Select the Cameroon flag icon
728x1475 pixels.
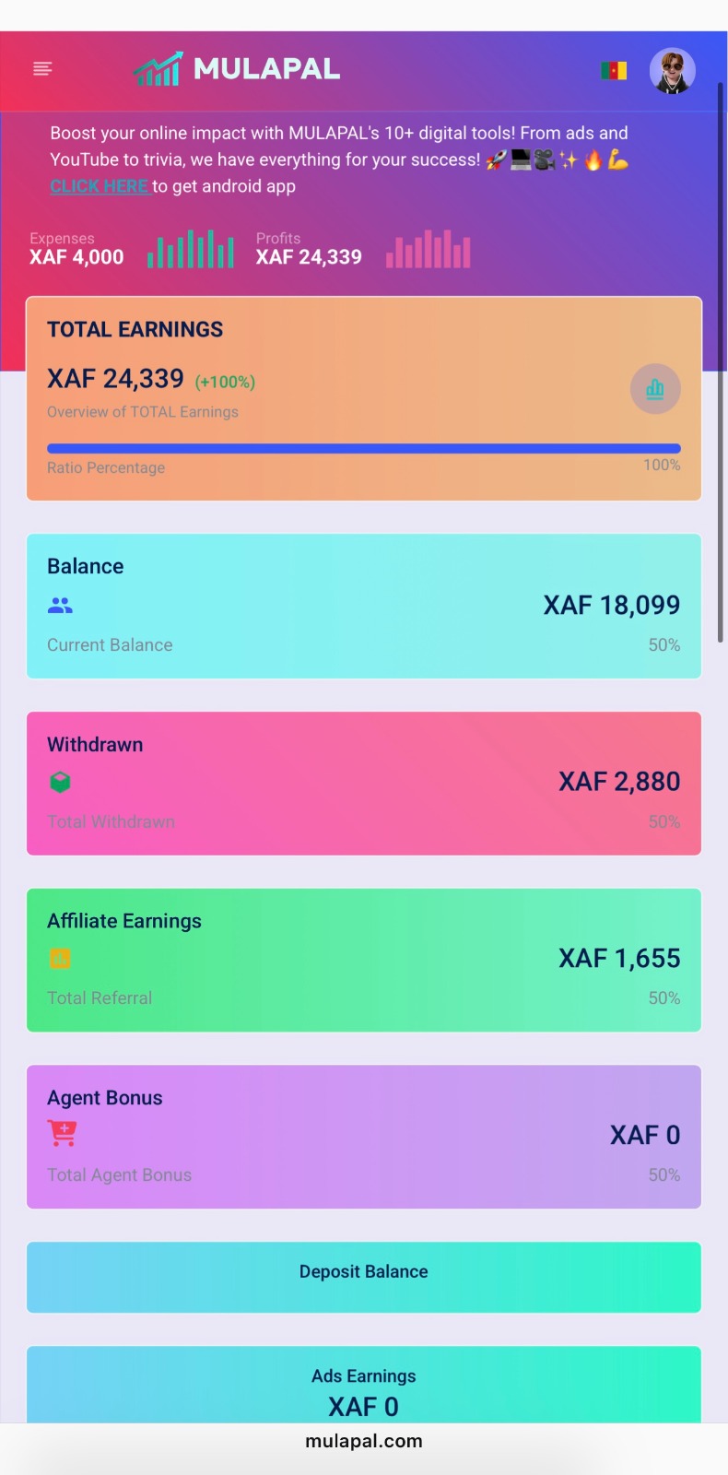(614, 71)
